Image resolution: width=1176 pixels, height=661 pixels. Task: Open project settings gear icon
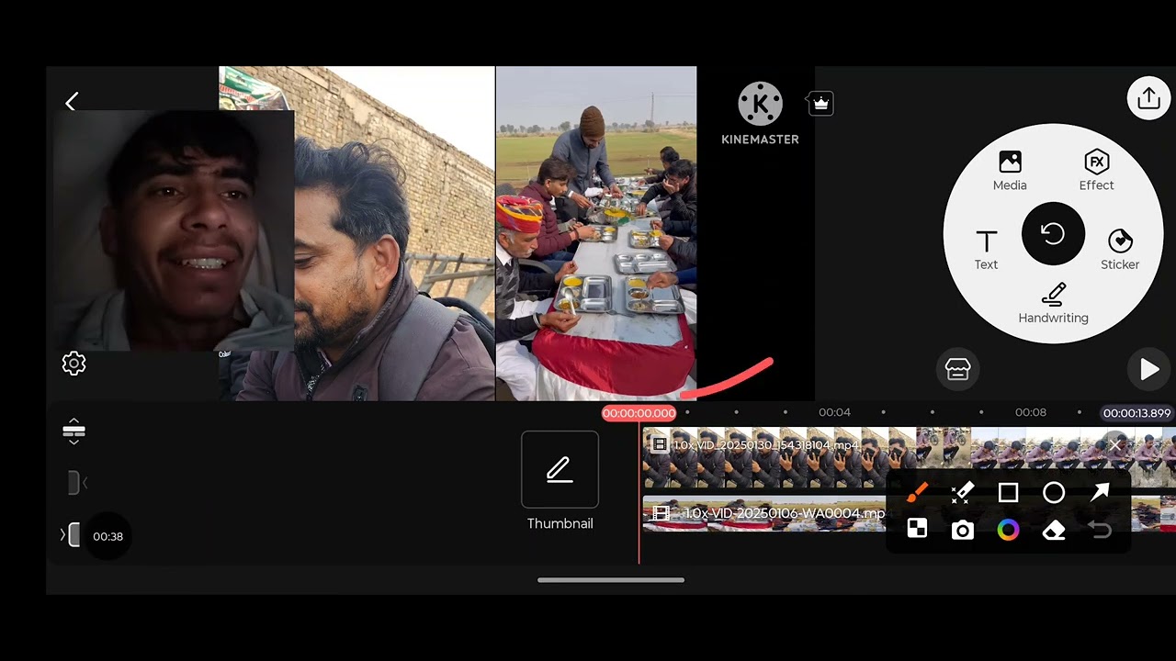[x=73, y=364]
